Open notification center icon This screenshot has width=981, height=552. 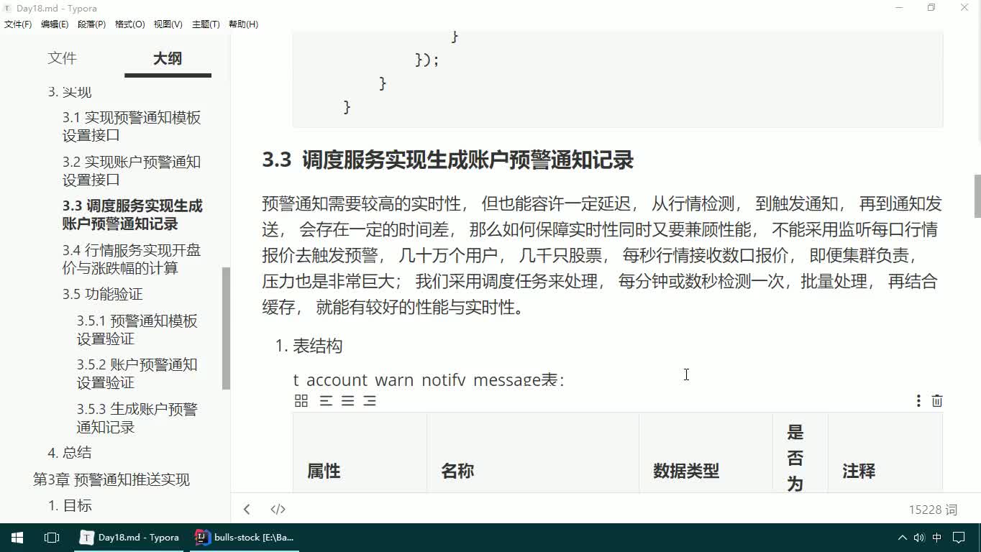point(959,537)
